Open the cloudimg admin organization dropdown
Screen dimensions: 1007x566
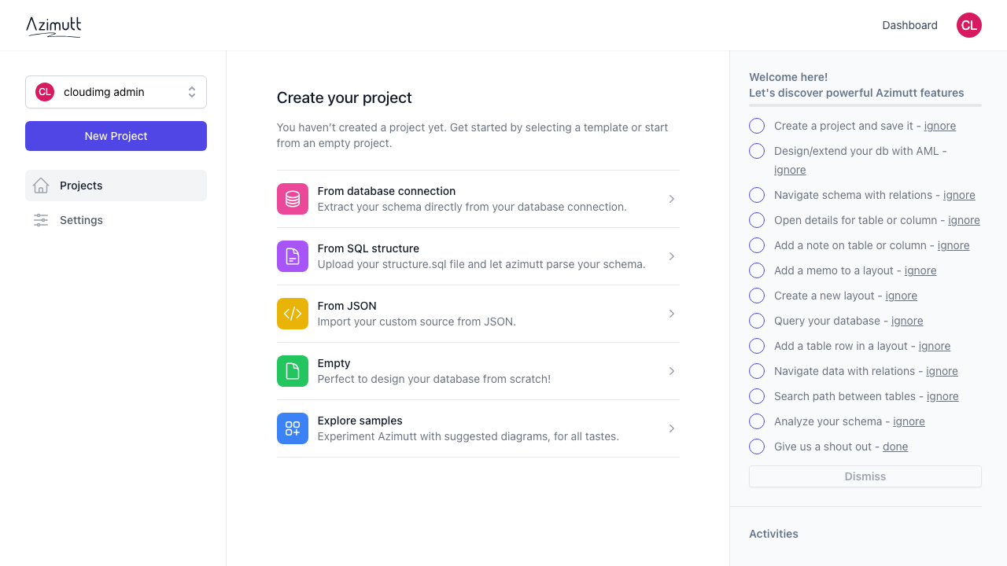pos(116,92)
